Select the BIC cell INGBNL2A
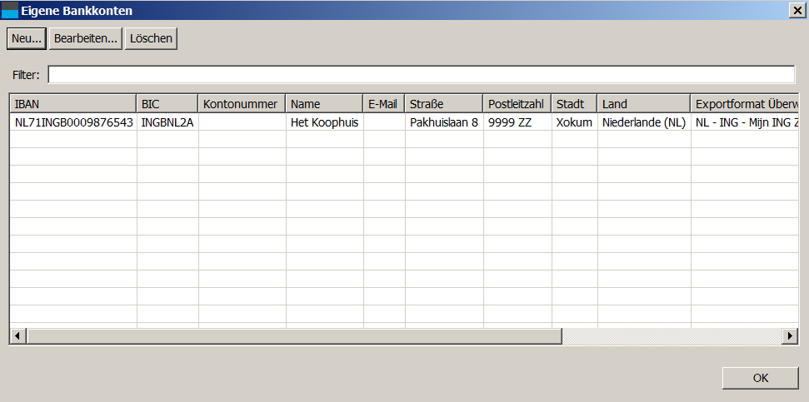Screen dimensions: 809x402 coord(167,122)
